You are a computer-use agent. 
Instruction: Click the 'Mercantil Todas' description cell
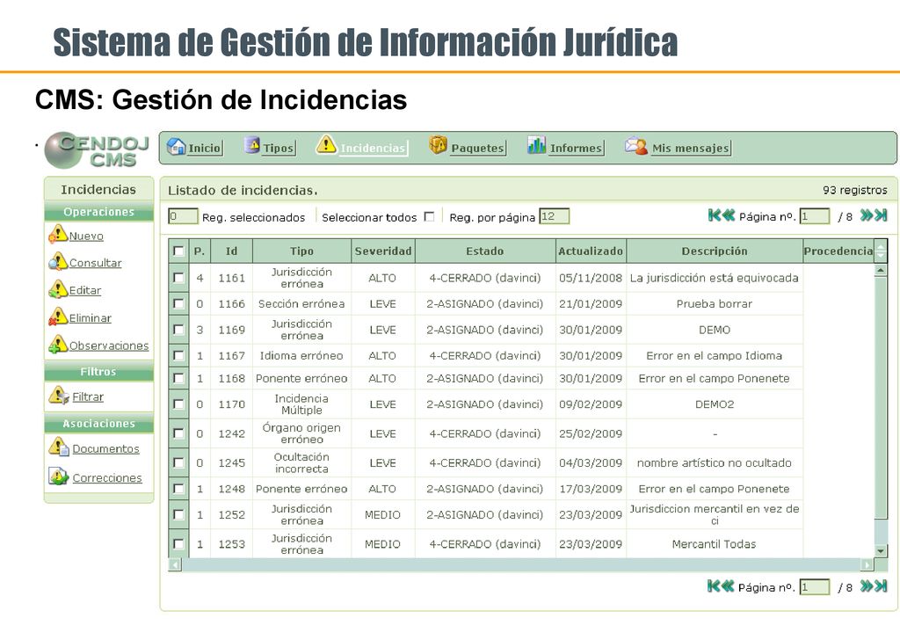(714, 543)
